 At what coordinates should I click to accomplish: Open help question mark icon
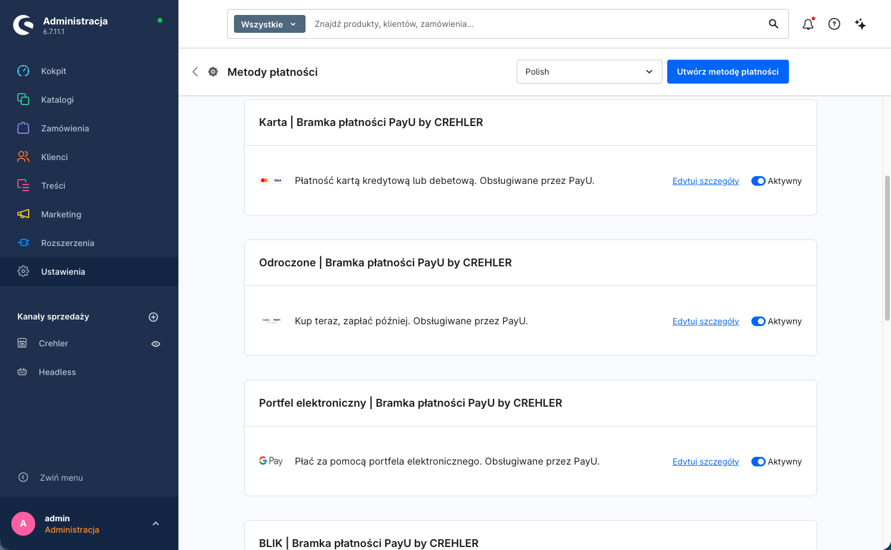pyautogui.click(x=834, y=24)
